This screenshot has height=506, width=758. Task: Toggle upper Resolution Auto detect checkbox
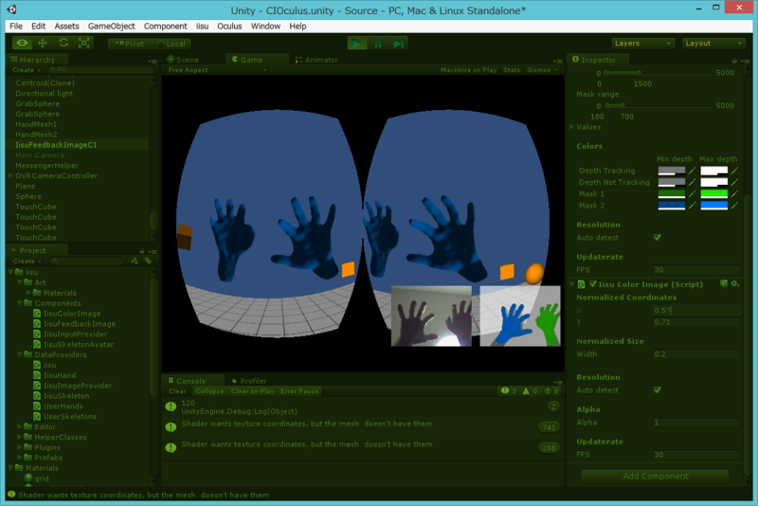[x=657, y=237]
